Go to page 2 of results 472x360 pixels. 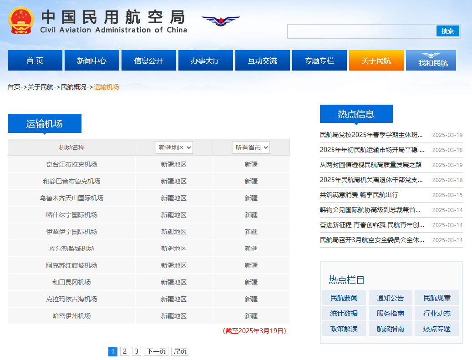(125, 351)
